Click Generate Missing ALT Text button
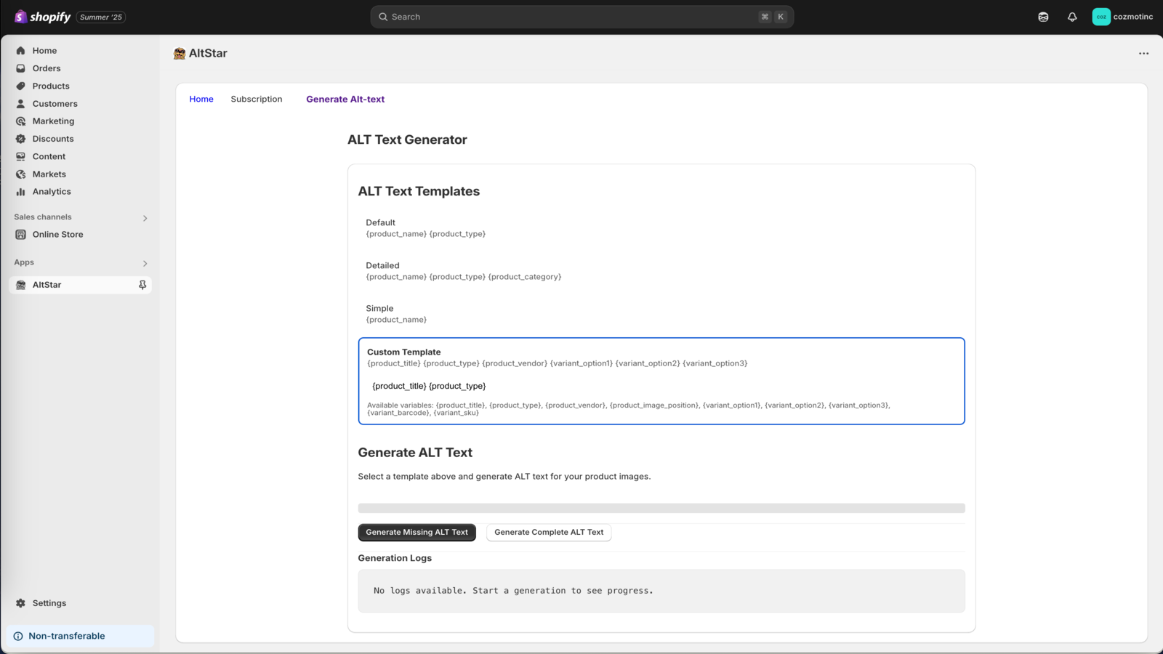This screenshot has width=1163, height=654. click(416, 532)
